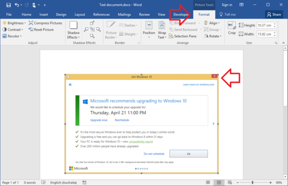Open Compress Pictures
The image size is (288, 186).
tap(46, 23)
